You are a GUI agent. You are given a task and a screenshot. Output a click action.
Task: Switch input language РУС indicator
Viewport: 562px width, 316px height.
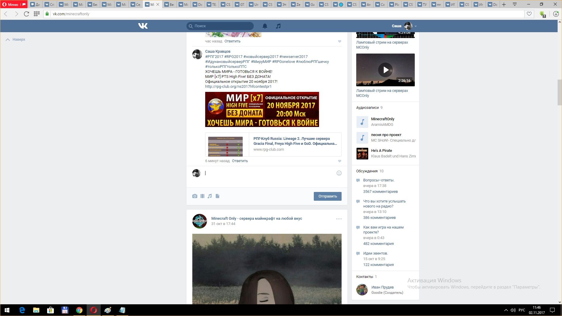[x=522, y=310]
